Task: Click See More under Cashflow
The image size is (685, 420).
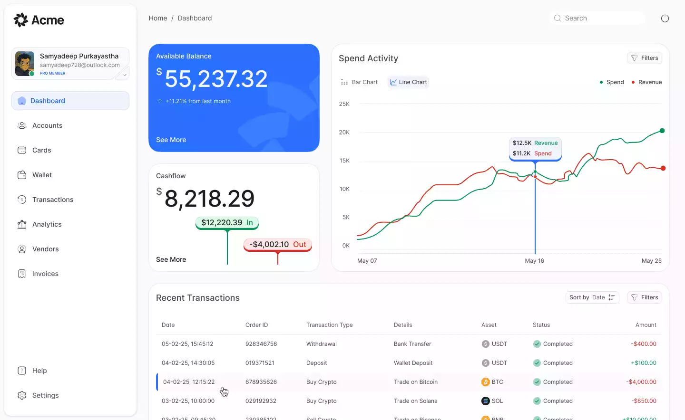Action: [x=171, y=259]
